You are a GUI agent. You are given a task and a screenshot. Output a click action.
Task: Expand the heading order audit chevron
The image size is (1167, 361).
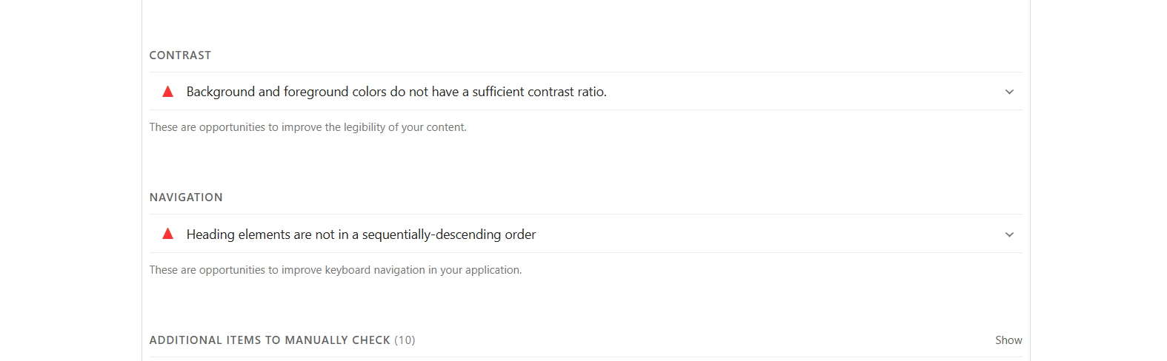(1009, 235)
